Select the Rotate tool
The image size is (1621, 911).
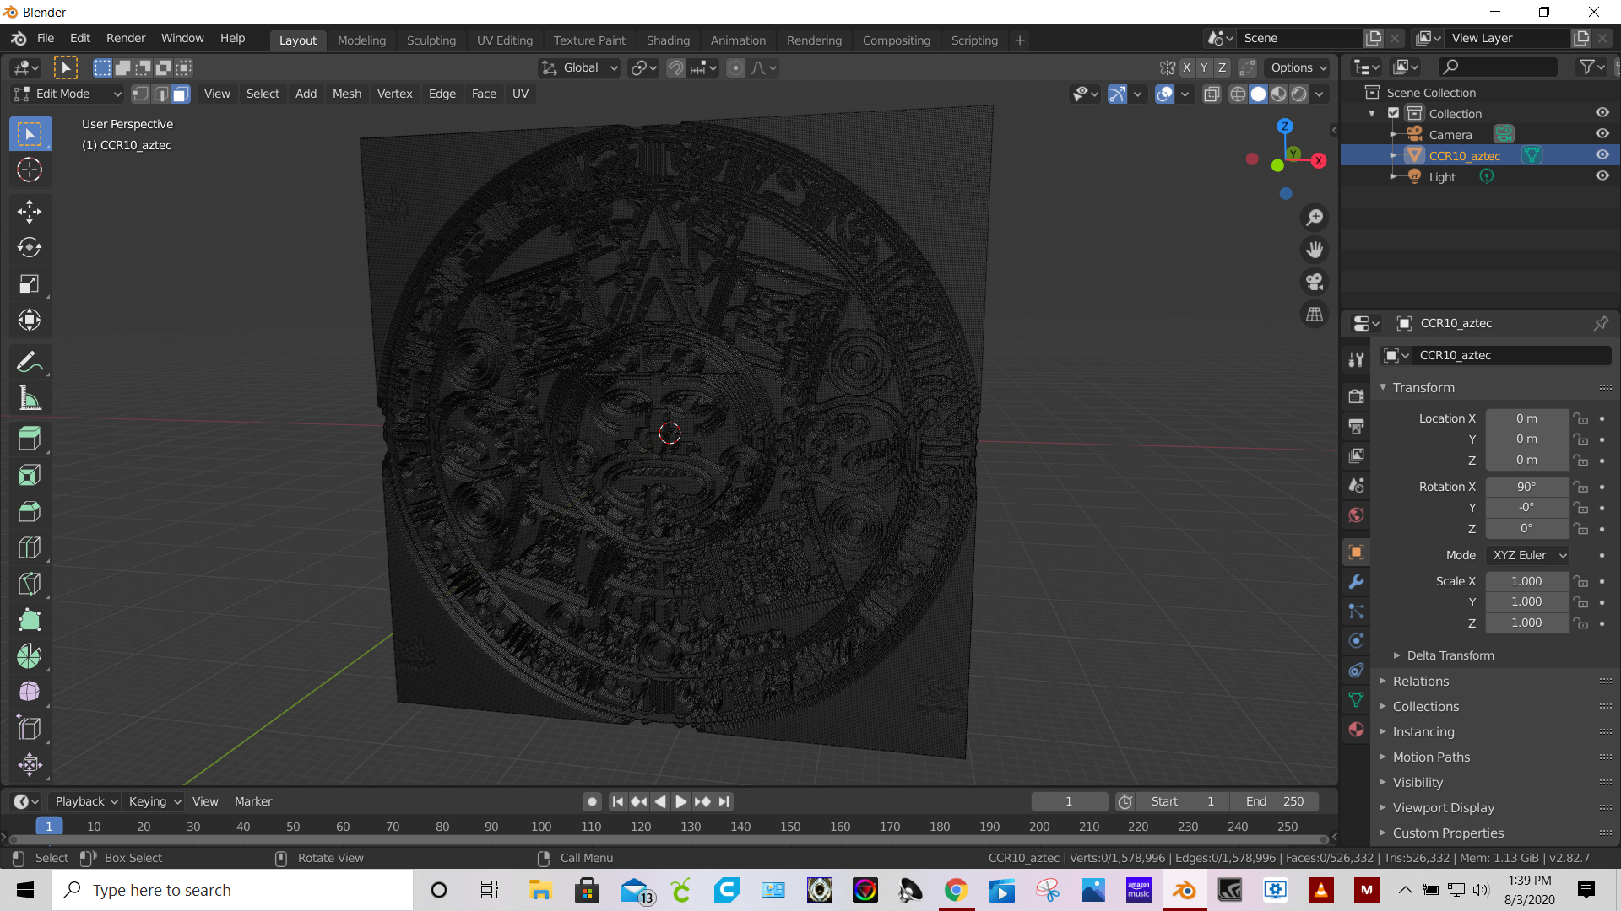pos(30,247)
